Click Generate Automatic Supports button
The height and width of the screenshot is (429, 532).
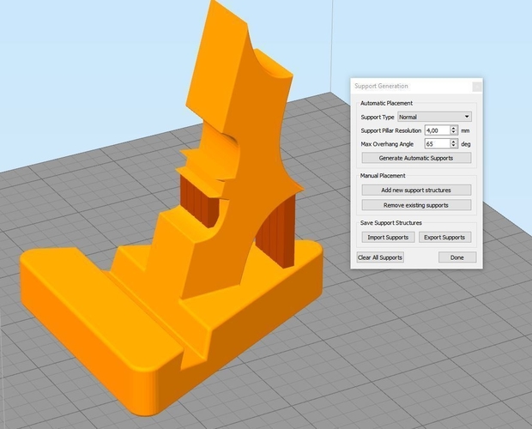tap(416, 158)
